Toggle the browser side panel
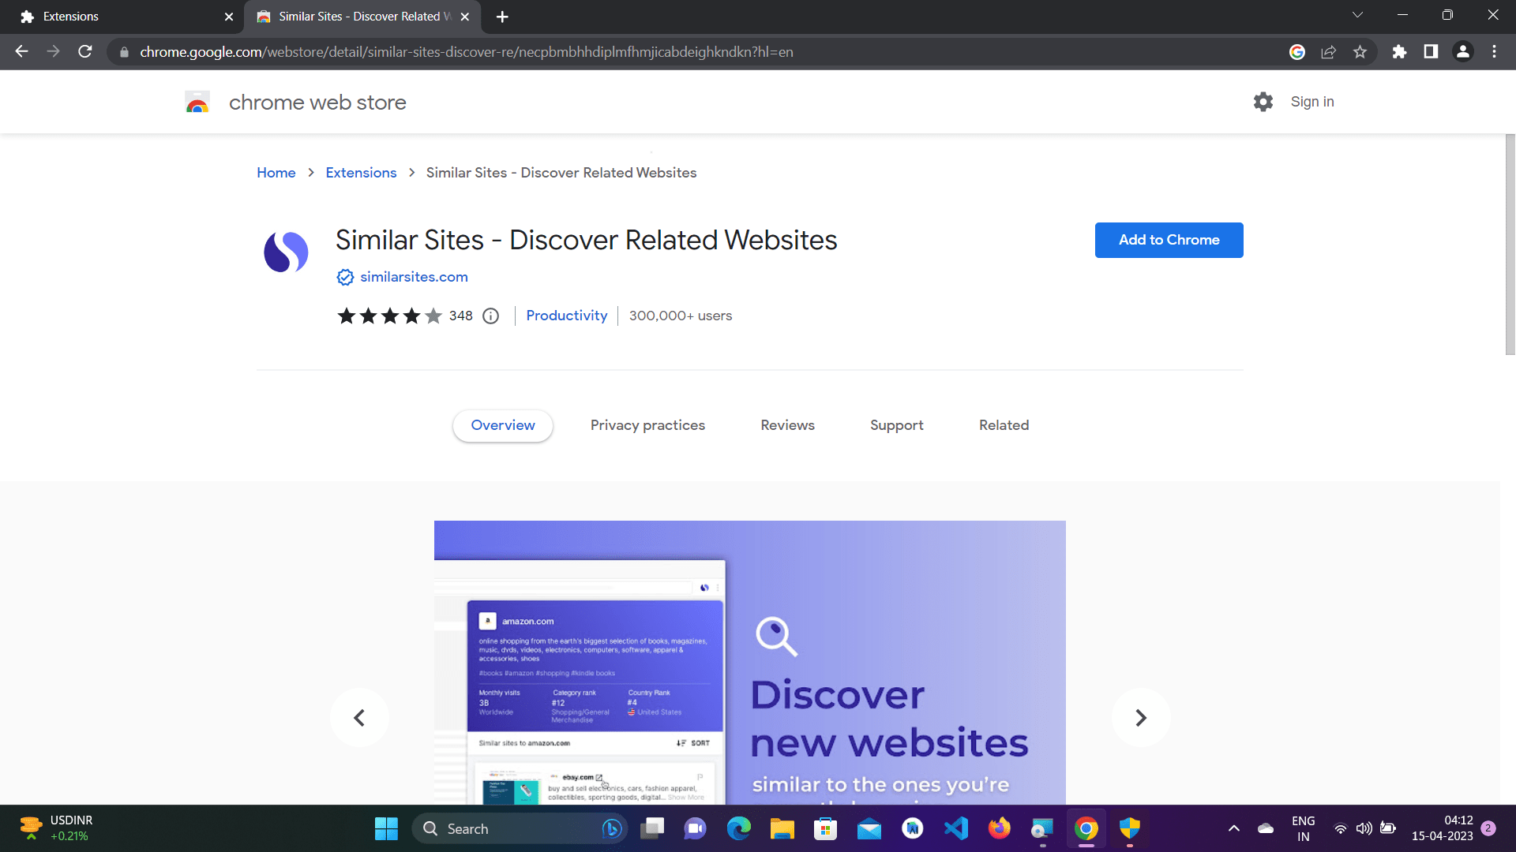 (1431, 52)
